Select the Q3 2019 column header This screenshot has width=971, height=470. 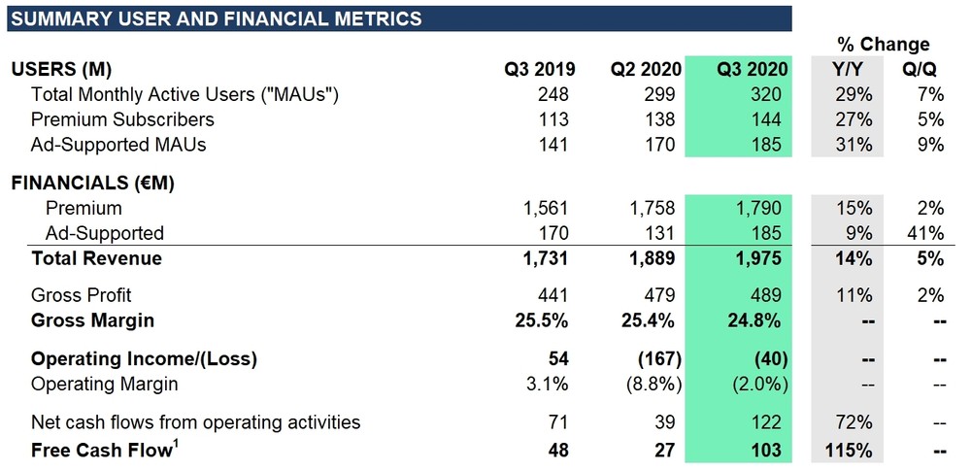point(539,70)
